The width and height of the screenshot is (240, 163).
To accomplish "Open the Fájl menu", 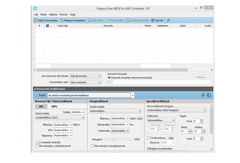I will [x=36, y=14].
